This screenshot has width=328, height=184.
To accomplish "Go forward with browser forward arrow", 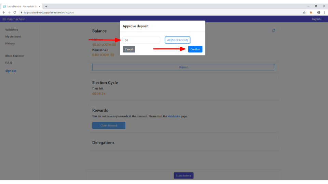I will (x=9, y=13).
